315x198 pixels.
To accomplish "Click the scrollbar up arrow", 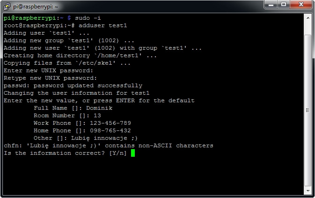I will (308, 17).
